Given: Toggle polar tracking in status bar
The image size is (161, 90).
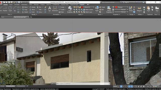Looking at the screenshot, I should point(121,86).
